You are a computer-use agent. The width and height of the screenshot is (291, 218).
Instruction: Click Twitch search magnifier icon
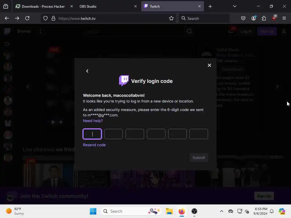189,31
